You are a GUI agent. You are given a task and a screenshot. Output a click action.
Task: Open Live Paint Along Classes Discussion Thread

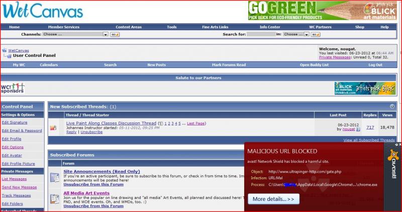(x=111, y=123)
